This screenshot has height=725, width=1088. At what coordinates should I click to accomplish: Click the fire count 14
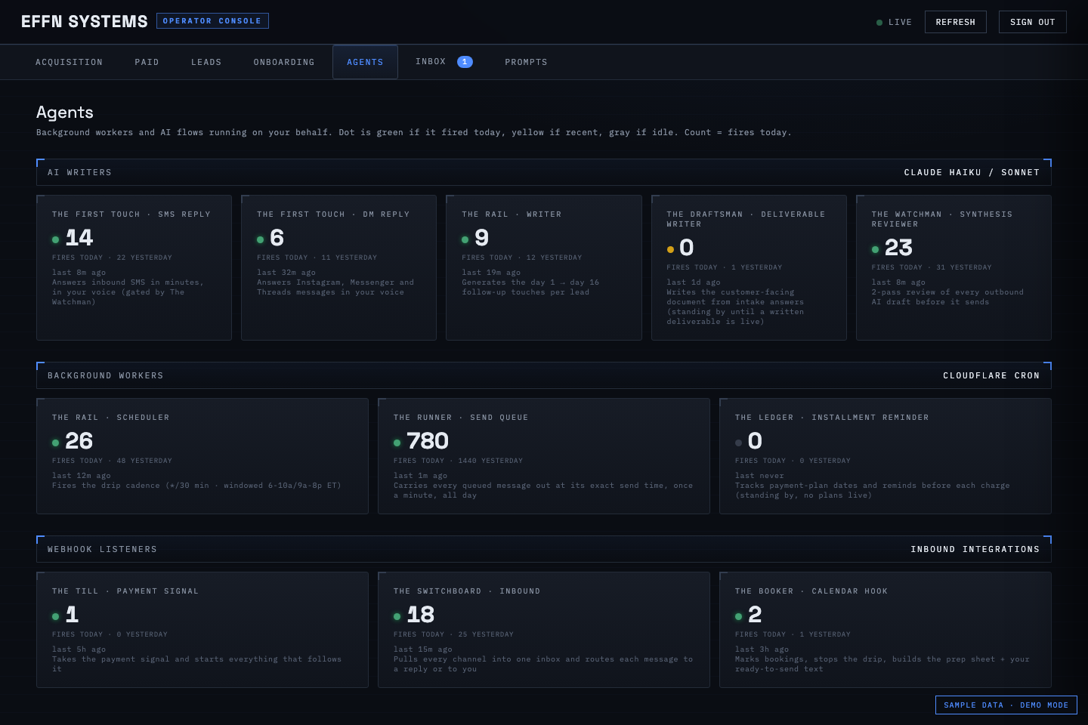pyautogui.click(x=79, y=238)
